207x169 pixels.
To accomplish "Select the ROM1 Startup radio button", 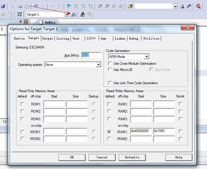I will [x=94, y=104].
